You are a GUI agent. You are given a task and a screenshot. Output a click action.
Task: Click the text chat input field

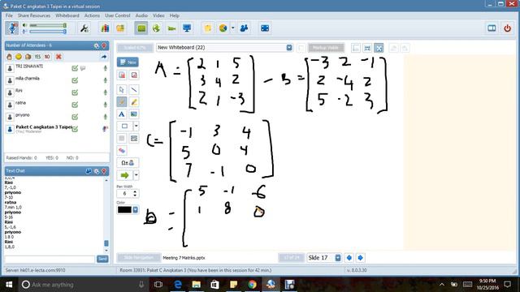tap(50, 259)
